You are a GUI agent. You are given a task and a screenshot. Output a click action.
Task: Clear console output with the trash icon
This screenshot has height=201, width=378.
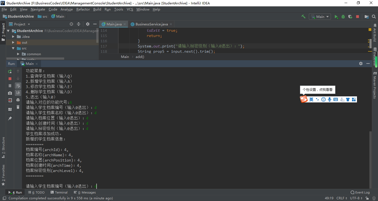point(18,107)
